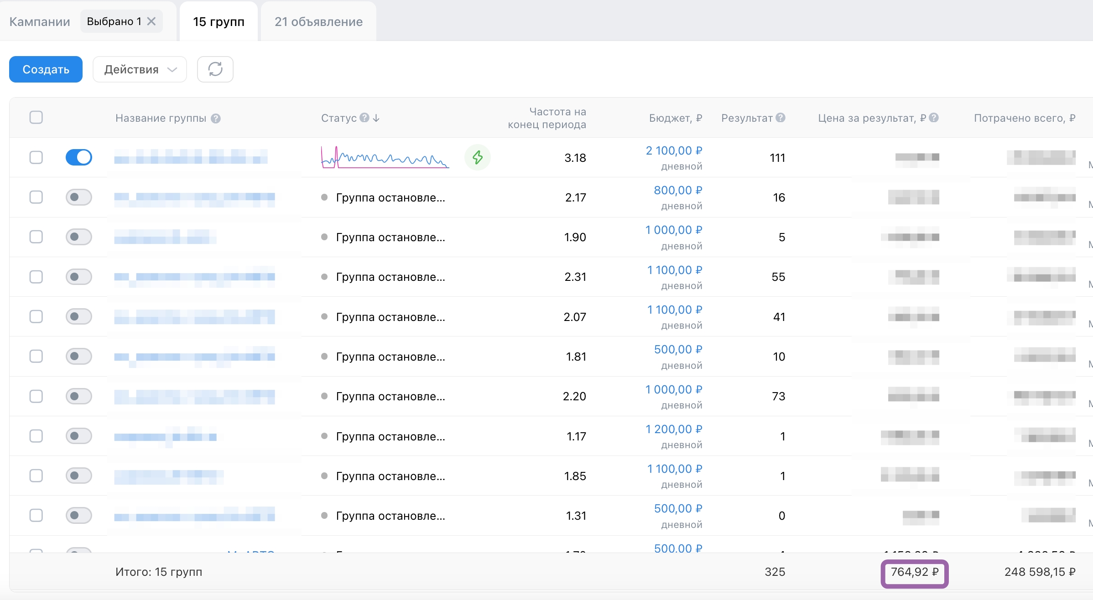Click the Создать button
This screenshot has width=1093, height=600.
pyautogui.click(x=46, y=69)
